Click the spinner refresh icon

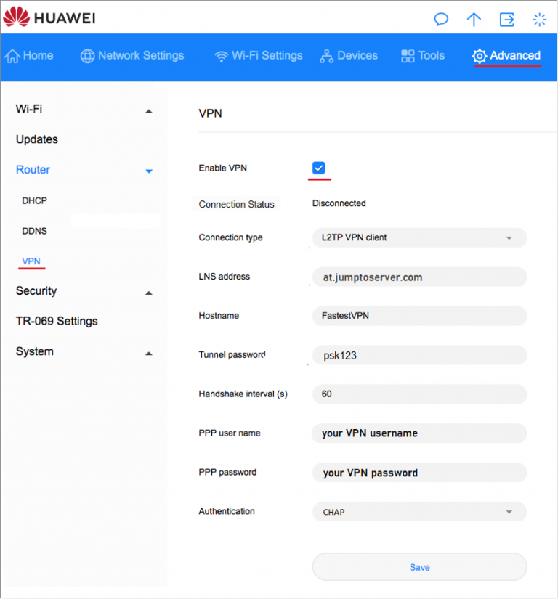click(x=539, y=20)
